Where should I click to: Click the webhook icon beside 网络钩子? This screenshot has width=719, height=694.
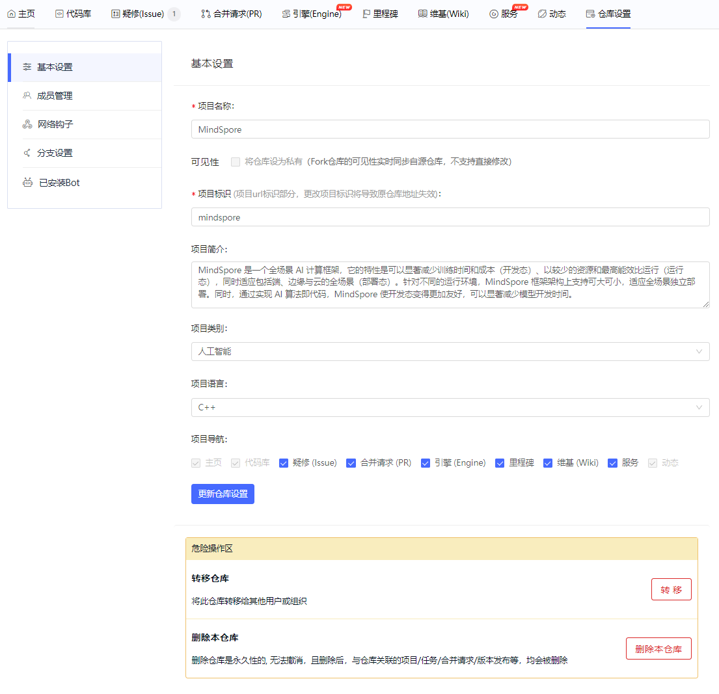click(27, 124)
